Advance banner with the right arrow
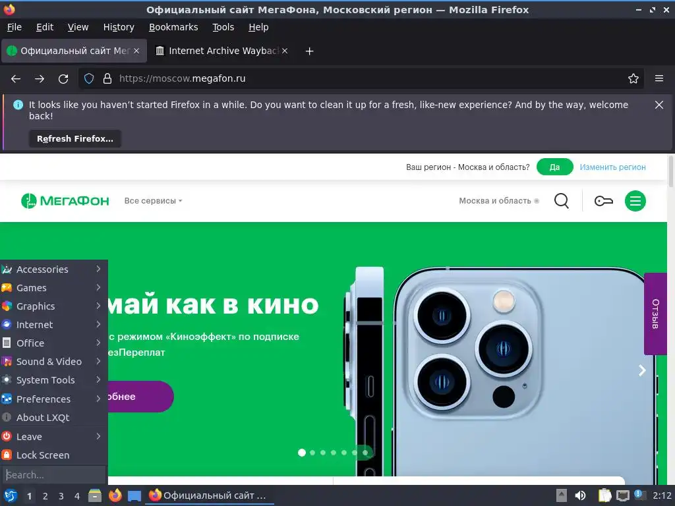Screen dimensions: 675x506 [x=642, y=370]
